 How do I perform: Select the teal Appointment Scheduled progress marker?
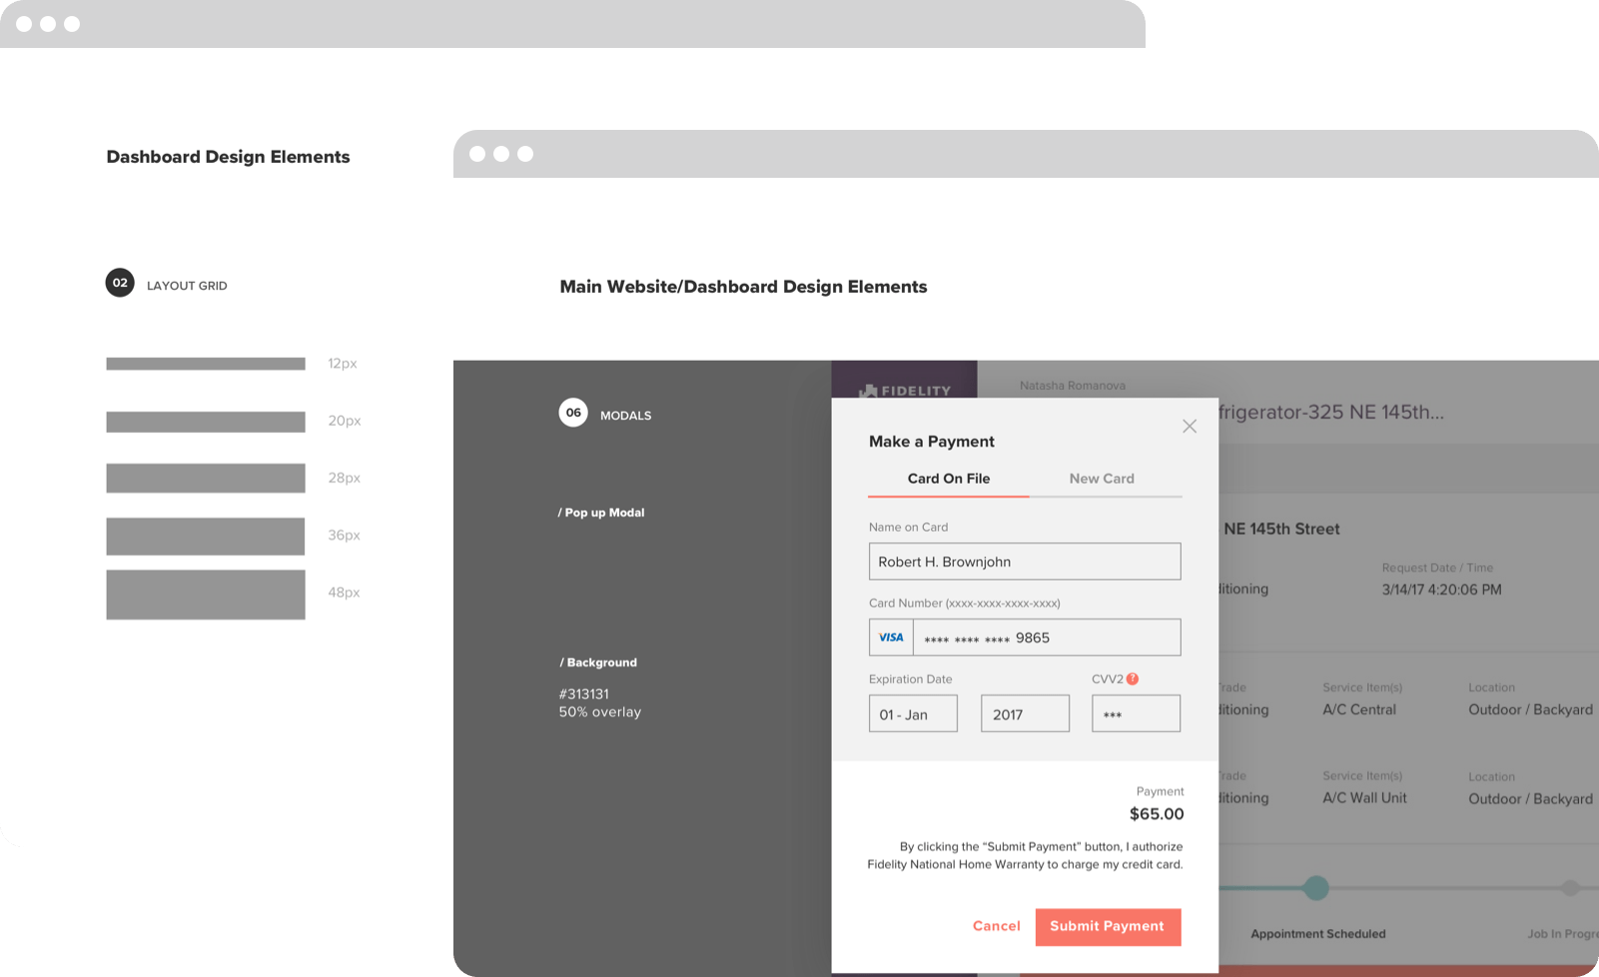pos(1316,887)
